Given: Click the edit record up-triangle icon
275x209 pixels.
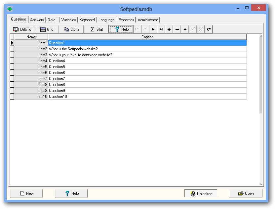Looking at the screenshot, I should [x=185, y=29].
